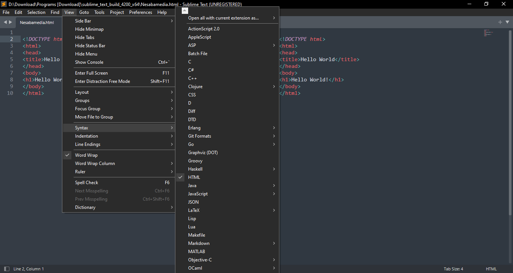Click the Sublime Text logo in title bar
The width and height of the screenshot is (513, 273).
[4, 4]
